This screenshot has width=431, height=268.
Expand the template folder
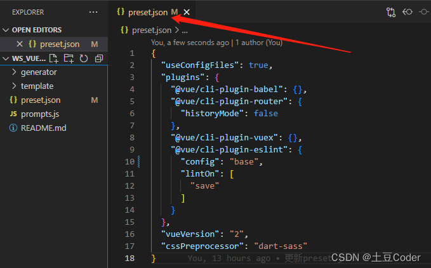point(54,86)
